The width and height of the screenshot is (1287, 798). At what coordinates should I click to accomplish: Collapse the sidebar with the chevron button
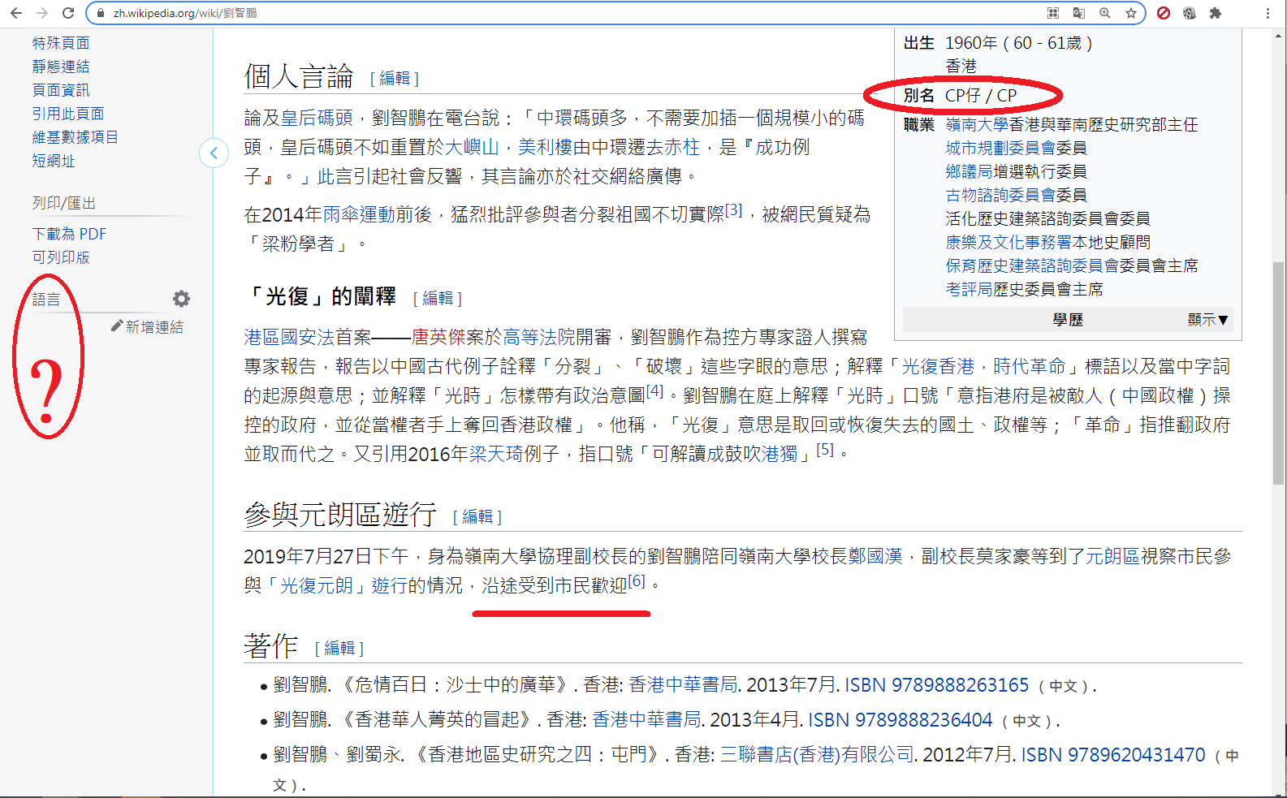coord(214,153)
